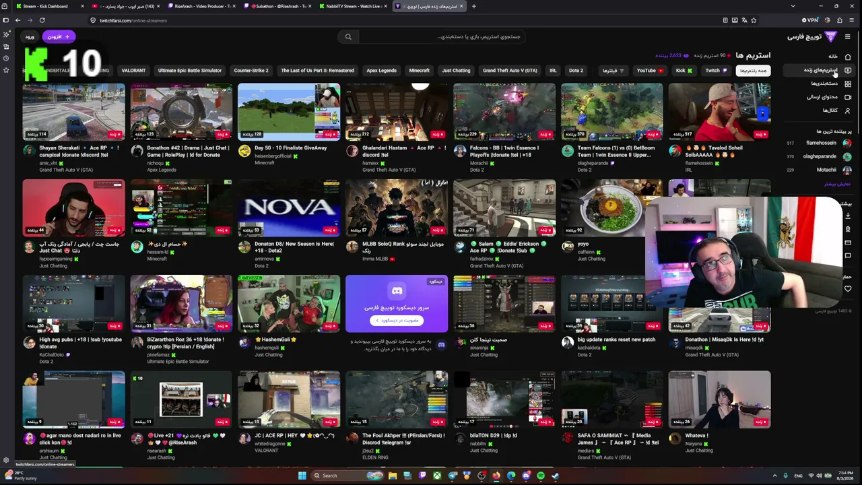Select the IRL category chip

click(553, 71)
